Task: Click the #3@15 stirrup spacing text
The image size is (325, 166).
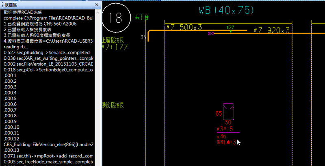Action: 225,129
